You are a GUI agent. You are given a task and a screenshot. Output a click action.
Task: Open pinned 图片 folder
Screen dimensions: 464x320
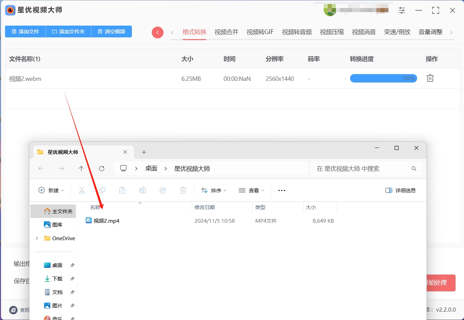(x=53, y=306)
